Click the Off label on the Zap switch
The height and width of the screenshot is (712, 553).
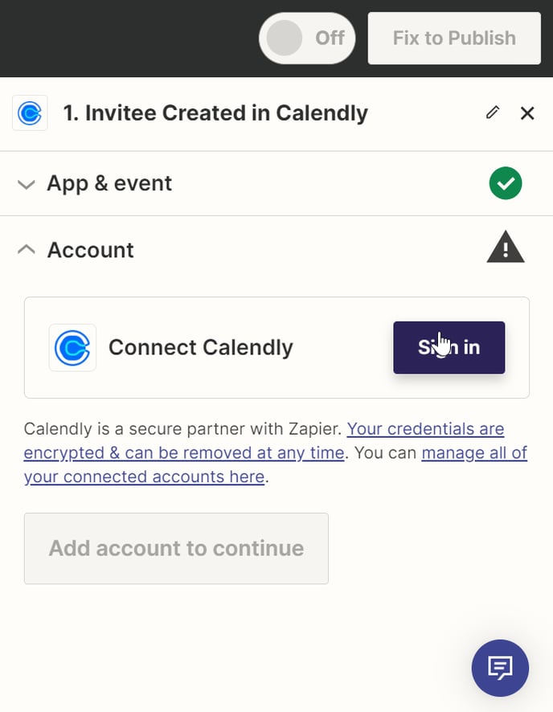330,38
